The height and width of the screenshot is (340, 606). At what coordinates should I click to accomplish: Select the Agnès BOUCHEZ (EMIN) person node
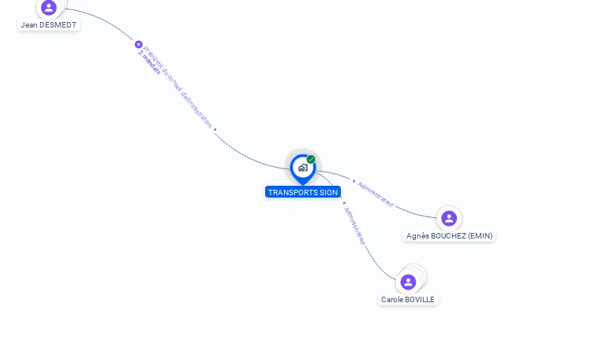(449, 219)
